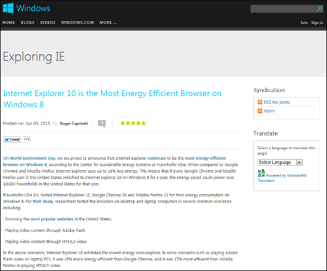Click the Microsoft Translator icon
This screenshot has height=271, width=327.
(262, 173)
